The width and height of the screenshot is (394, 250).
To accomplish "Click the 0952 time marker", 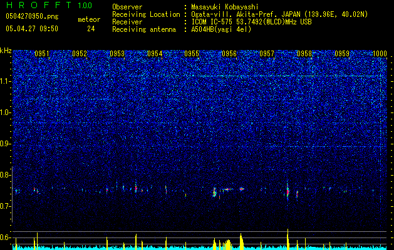I will coord(80,54).
